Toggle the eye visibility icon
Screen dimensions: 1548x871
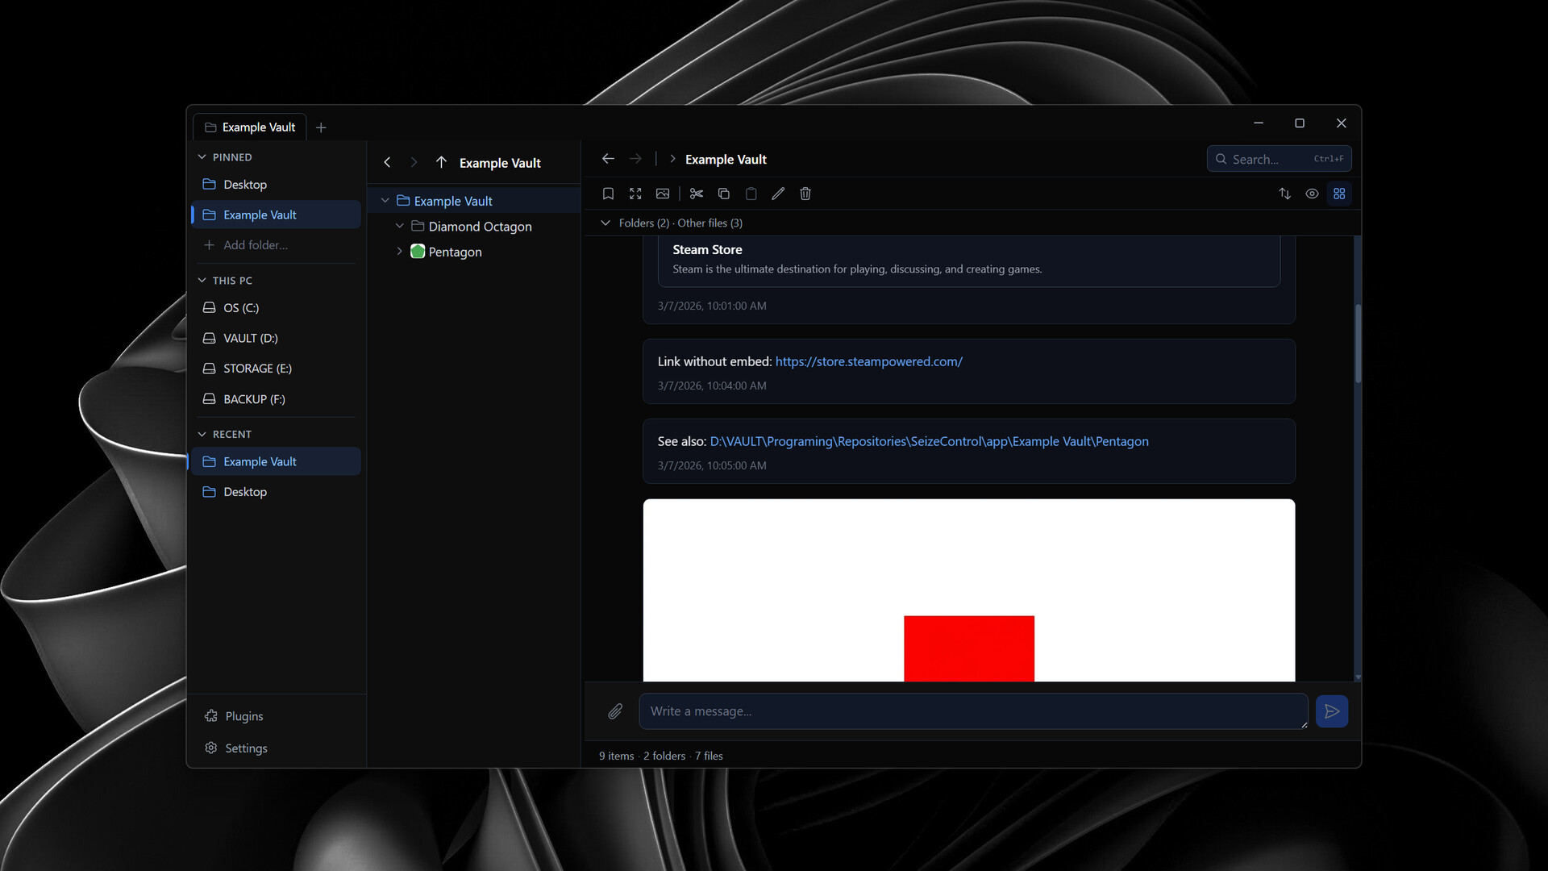tap(1312, 194)
